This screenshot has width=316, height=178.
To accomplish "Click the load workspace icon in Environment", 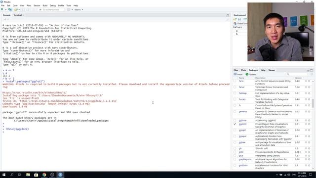I will click(235, 19).
